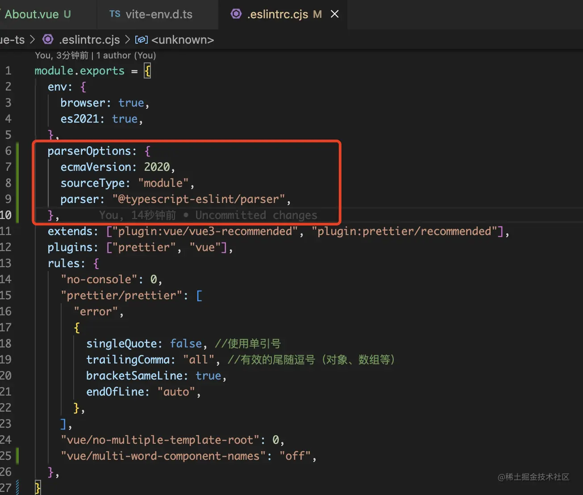This screenshot has height=495, width=583.
Task: Open the 'You, 3分钟前' code lens
Action: click(x=62, y=55)
